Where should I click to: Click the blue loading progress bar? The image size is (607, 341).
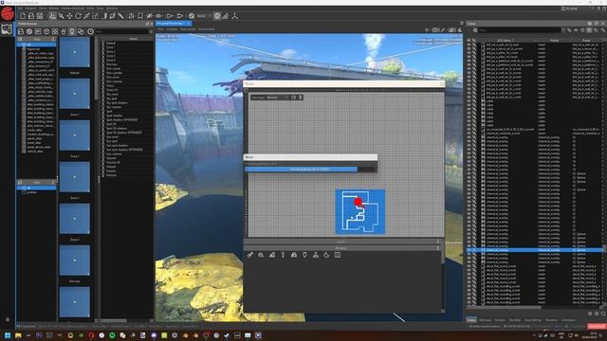pos(302,170)
